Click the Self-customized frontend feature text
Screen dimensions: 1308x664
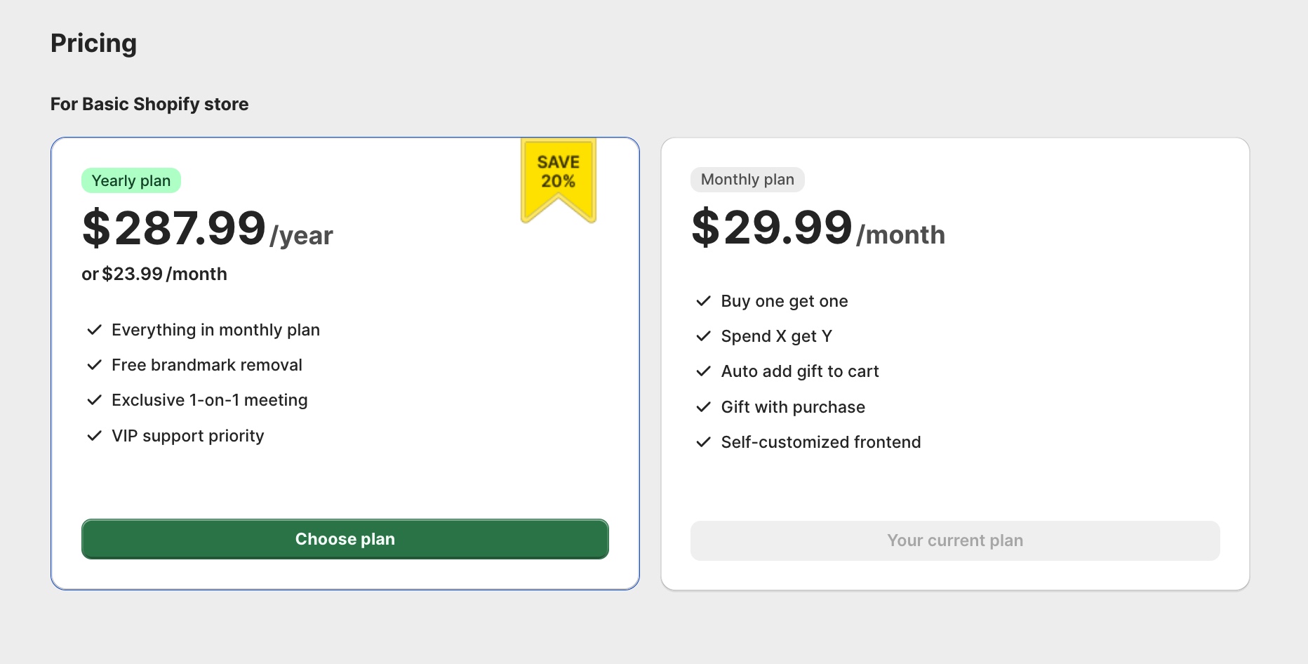(x=821, y=442)
